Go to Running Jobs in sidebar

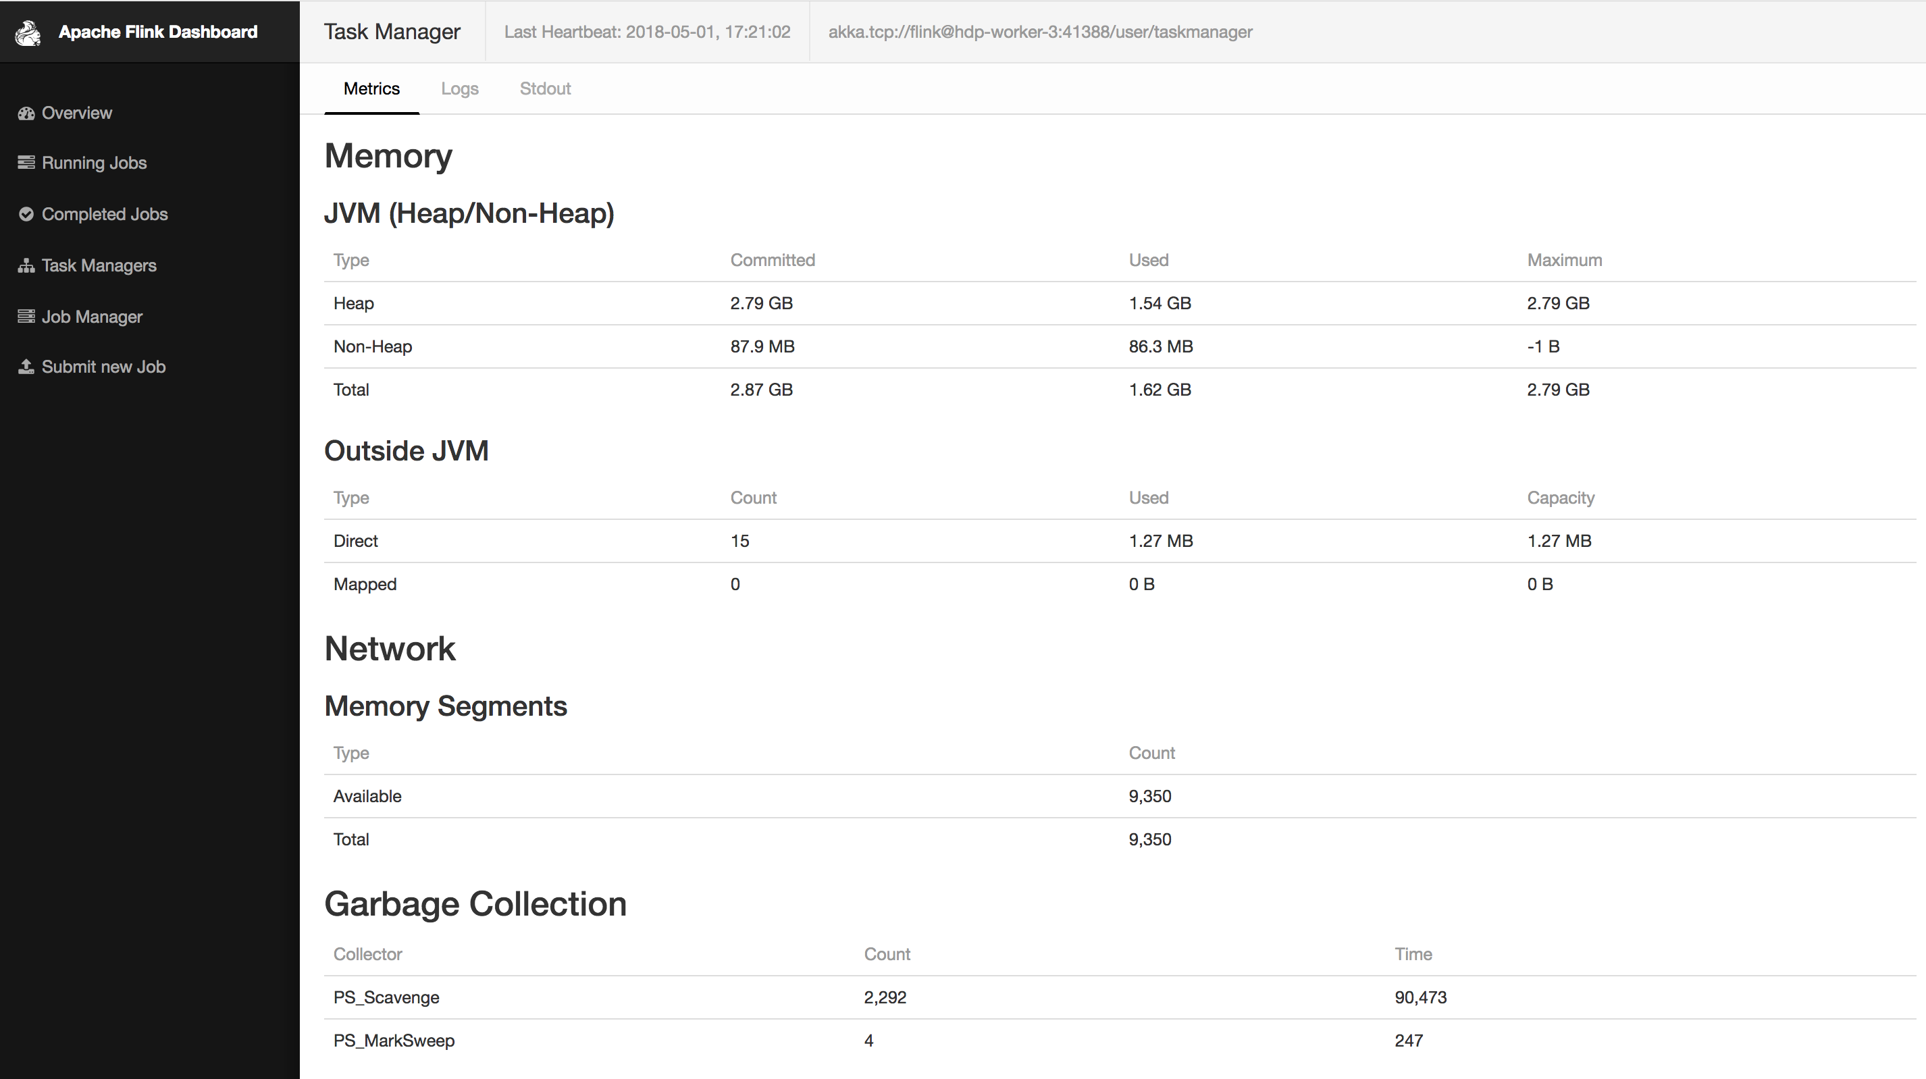(x=95, y=163)
